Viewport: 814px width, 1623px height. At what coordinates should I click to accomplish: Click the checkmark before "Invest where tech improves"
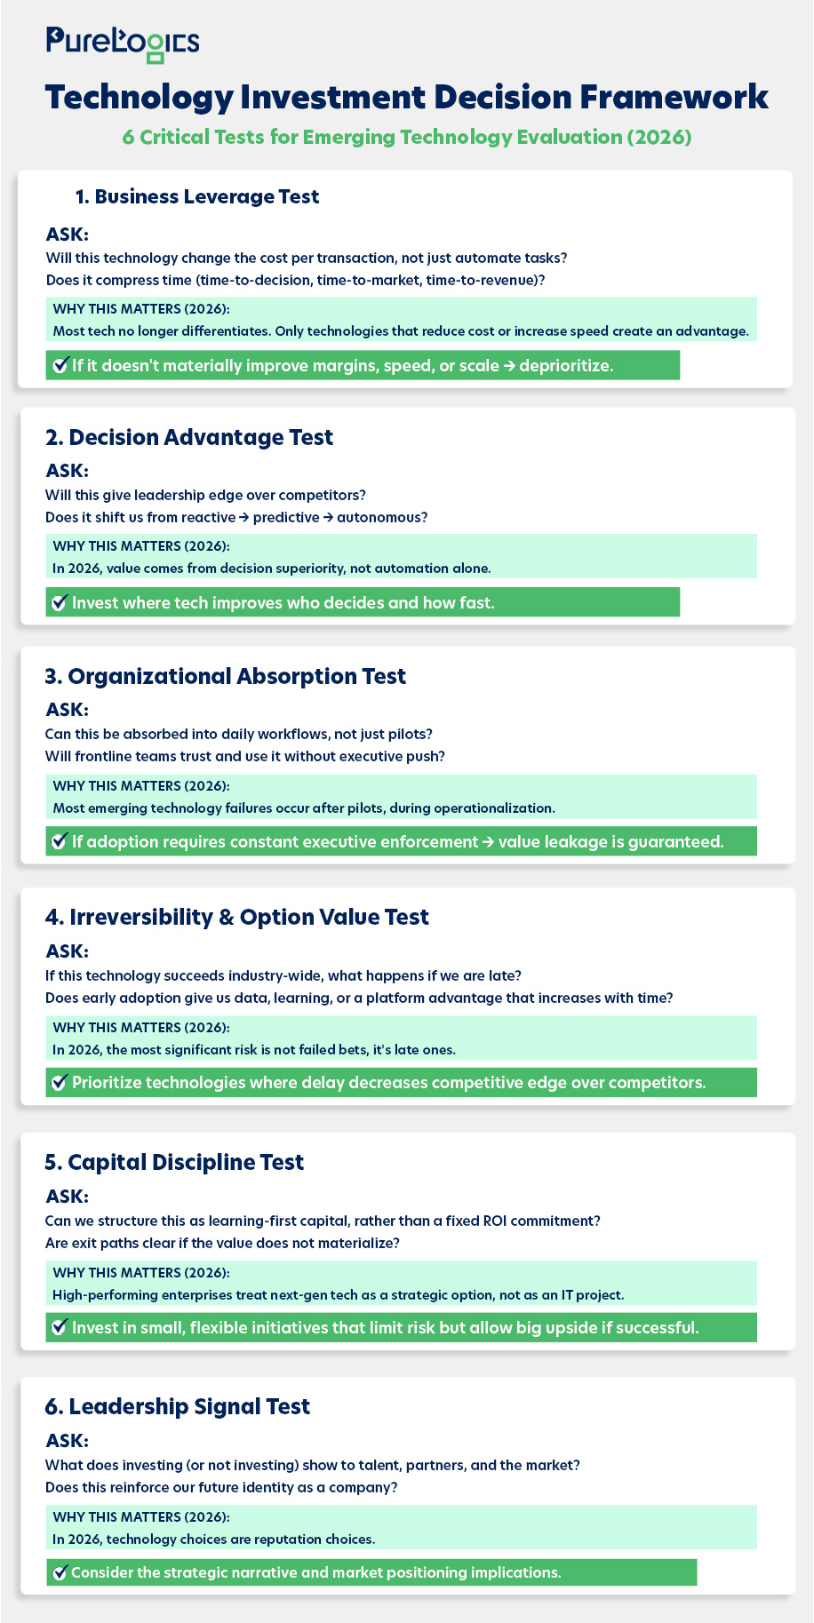[x=60, y=602]
